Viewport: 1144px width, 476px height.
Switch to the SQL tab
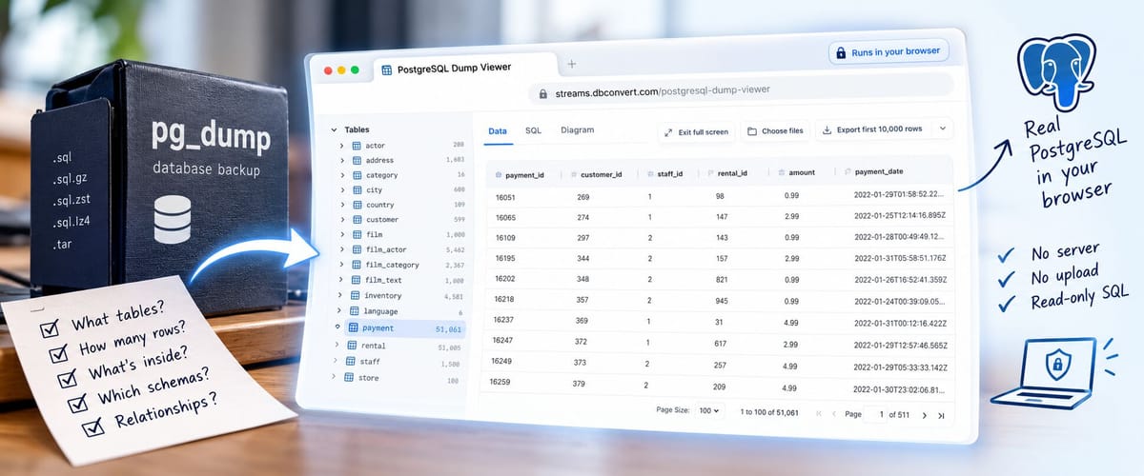click(533, 130)
